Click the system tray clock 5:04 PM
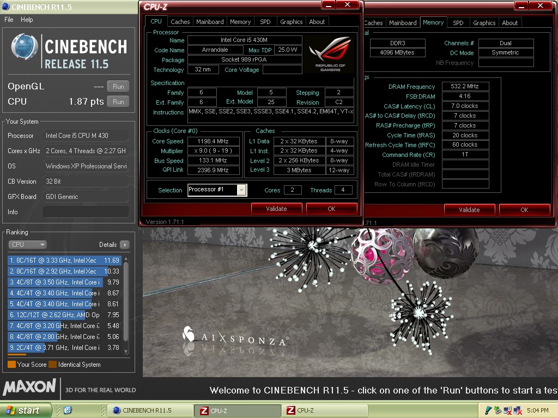Screen dimensions: 558x418 click(x=538, y=410)
